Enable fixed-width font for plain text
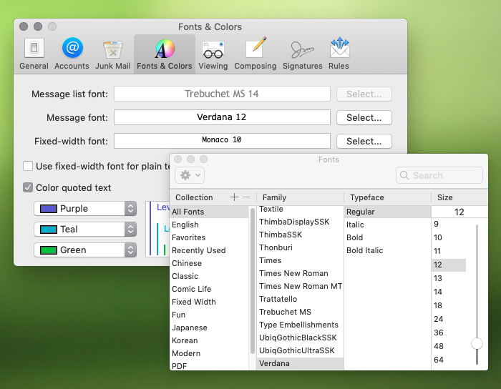The height and width of the screenshot is (389, 501). [x=28, y=167]
